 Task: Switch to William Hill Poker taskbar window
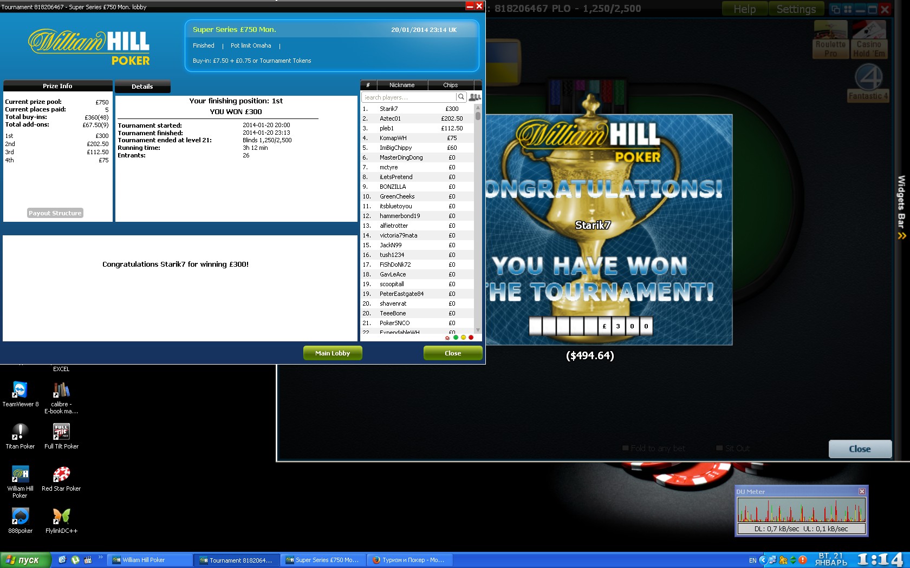pos(150,560)
